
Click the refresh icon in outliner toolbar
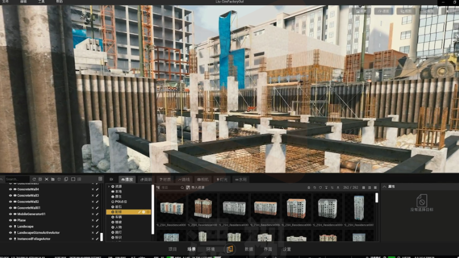tap(34, 179)
